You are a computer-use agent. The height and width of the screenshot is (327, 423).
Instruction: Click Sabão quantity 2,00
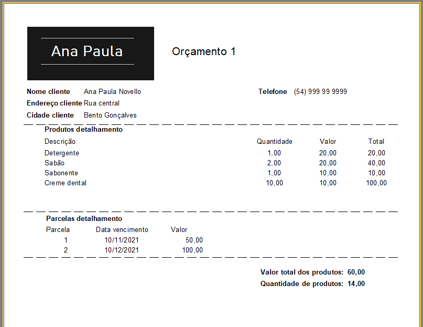(274, 163)
